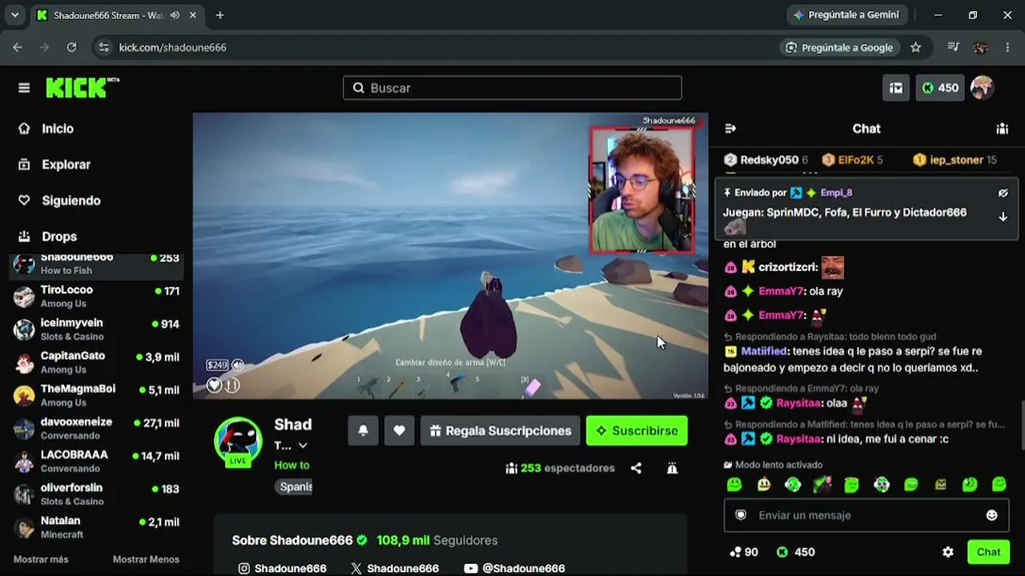
Task: Type field: Enviar un mensaje
Action: coord(866,515)
